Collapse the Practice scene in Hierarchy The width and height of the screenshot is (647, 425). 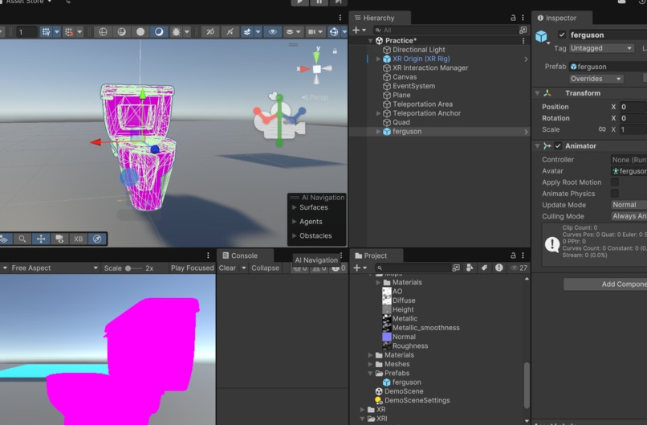[x=371, y=40]
